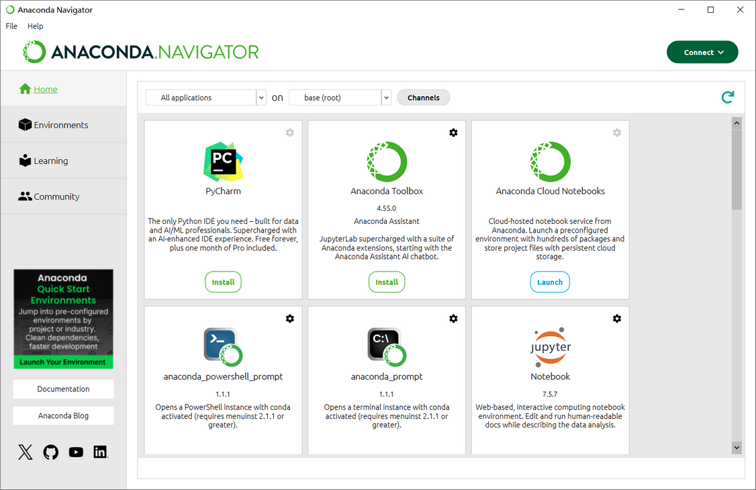The image size is (756, 490).
Task: Click the scrollbar down arrow
Action: click(x=737, y=448)
